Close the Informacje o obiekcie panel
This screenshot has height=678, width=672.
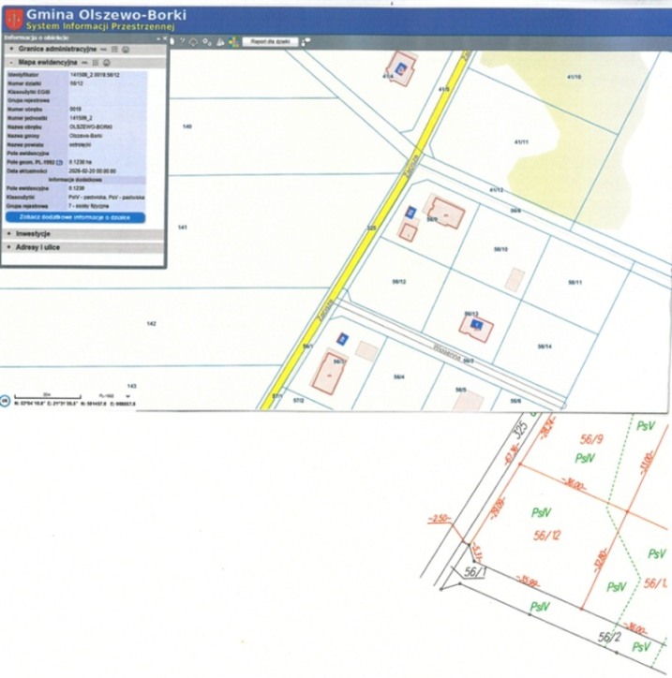pos(163,37)
